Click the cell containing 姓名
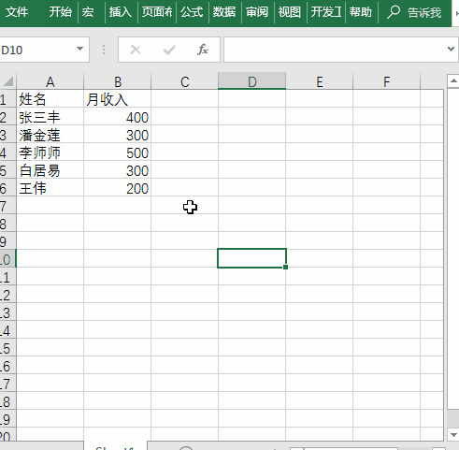This screenshot has height=450, width=459. pos(50,99)
